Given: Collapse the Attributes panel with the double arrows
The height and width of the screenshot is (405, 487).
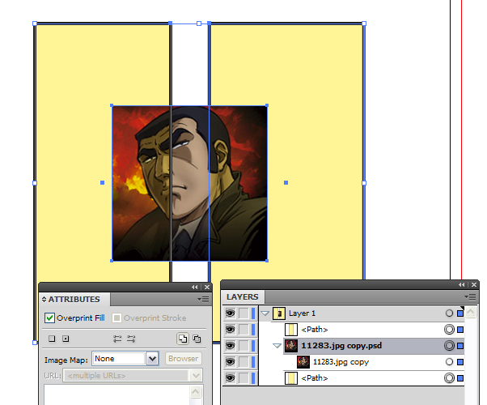Looking at the screenshot, I should pos(194,287).
